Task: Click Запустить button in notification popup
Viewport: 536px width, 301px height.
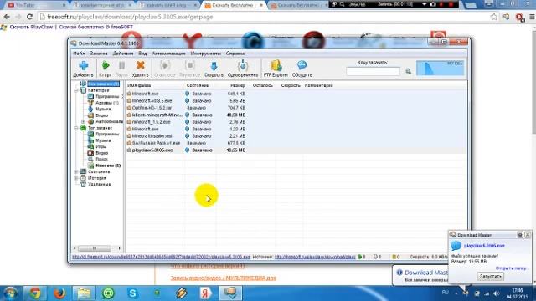Action: pos(490,277)
